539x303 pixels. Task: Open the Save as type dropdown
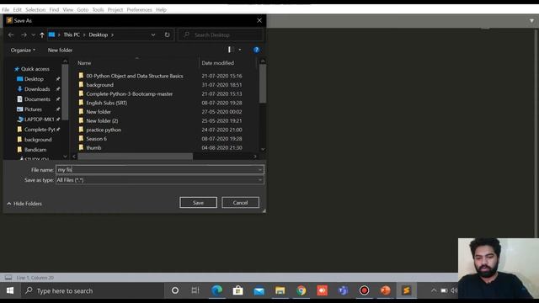[160, 180]
